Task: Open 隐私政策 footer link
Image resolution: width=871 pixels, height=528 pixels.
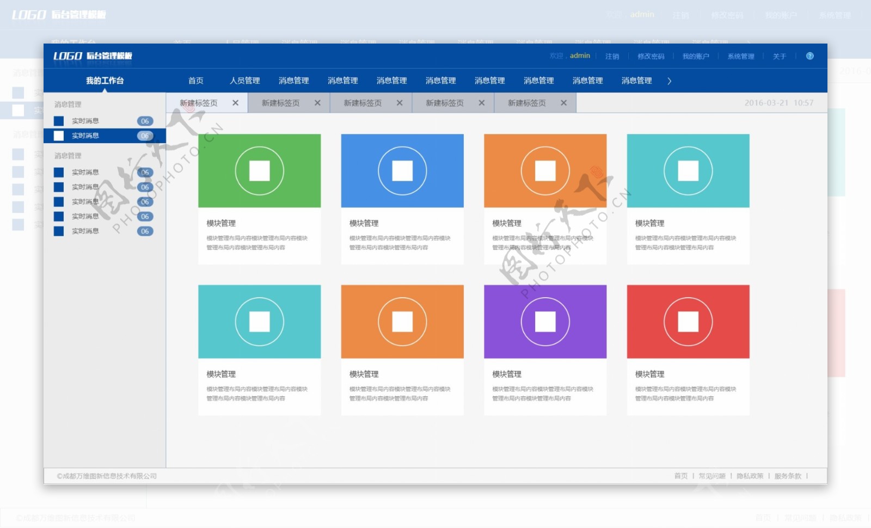Action: pos(750,476)
